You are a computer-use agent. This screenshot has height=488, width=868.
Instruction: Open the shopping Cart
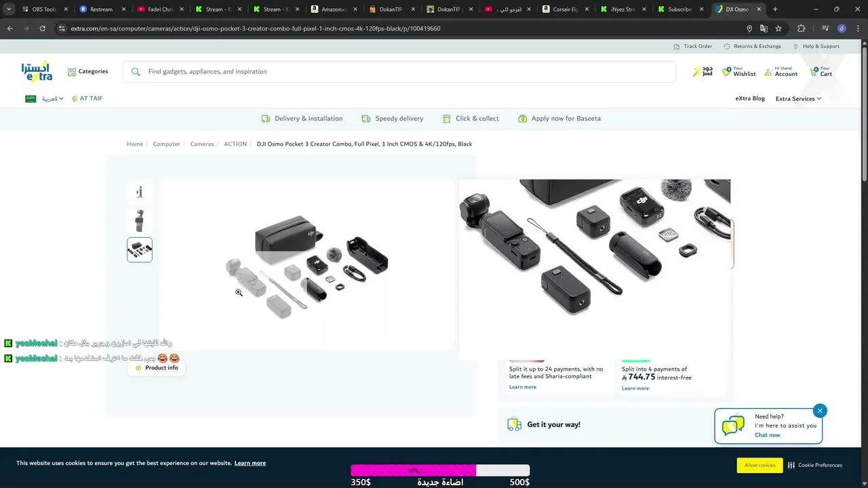tap(821, 71)
